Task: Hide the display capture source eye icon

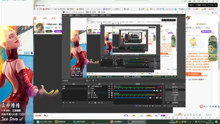Action: (109, 97)
